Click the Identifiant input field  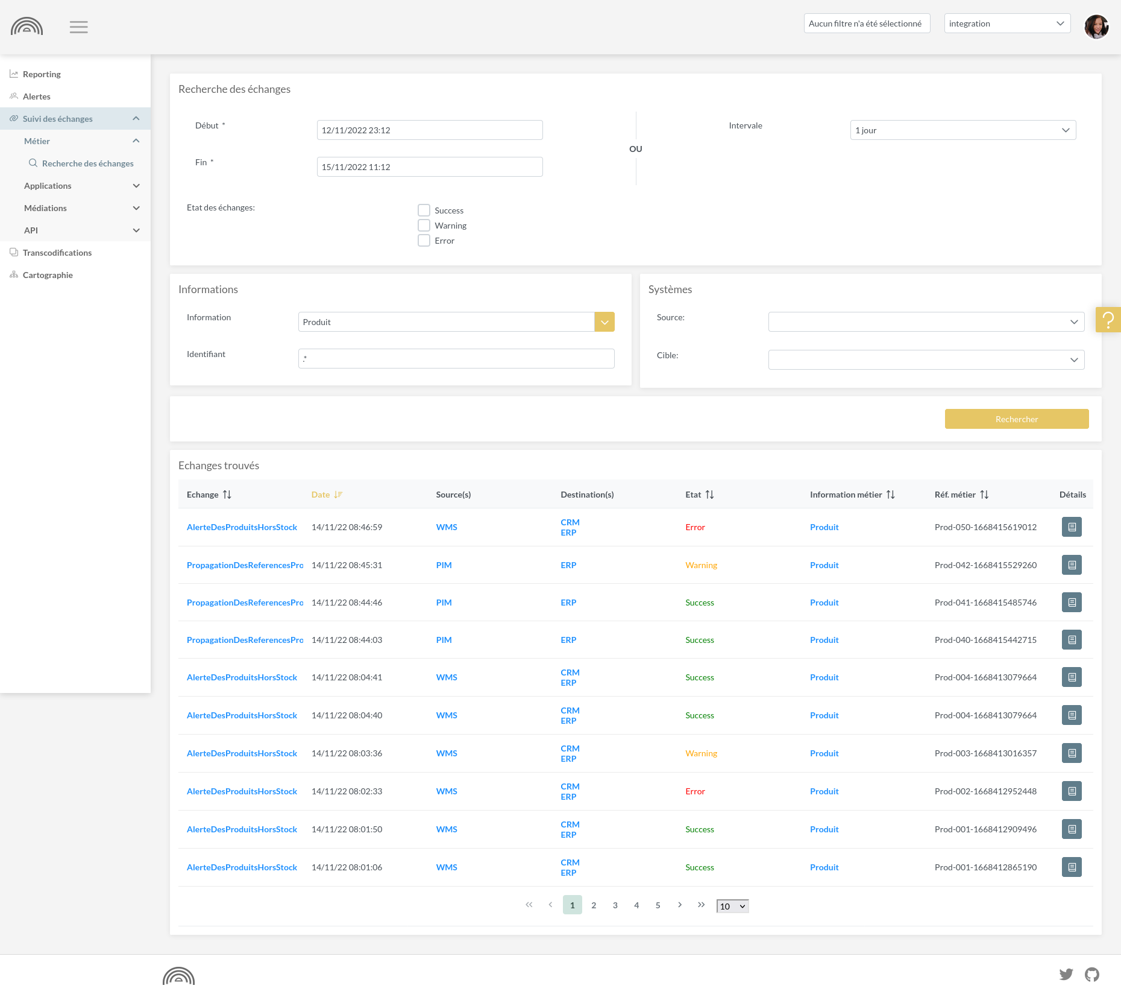(x=456, y=359)
